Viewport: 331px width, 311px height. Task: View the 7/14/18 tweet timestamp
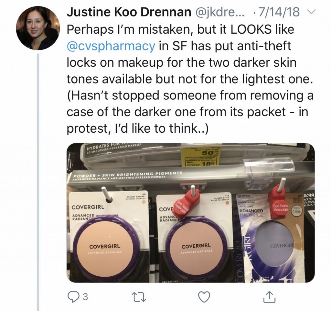(279, 12)
